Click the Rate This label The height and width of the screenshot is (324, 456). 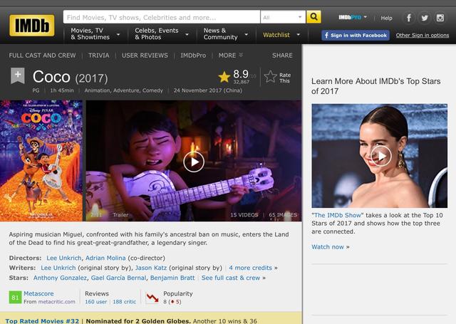click(285, 78)
